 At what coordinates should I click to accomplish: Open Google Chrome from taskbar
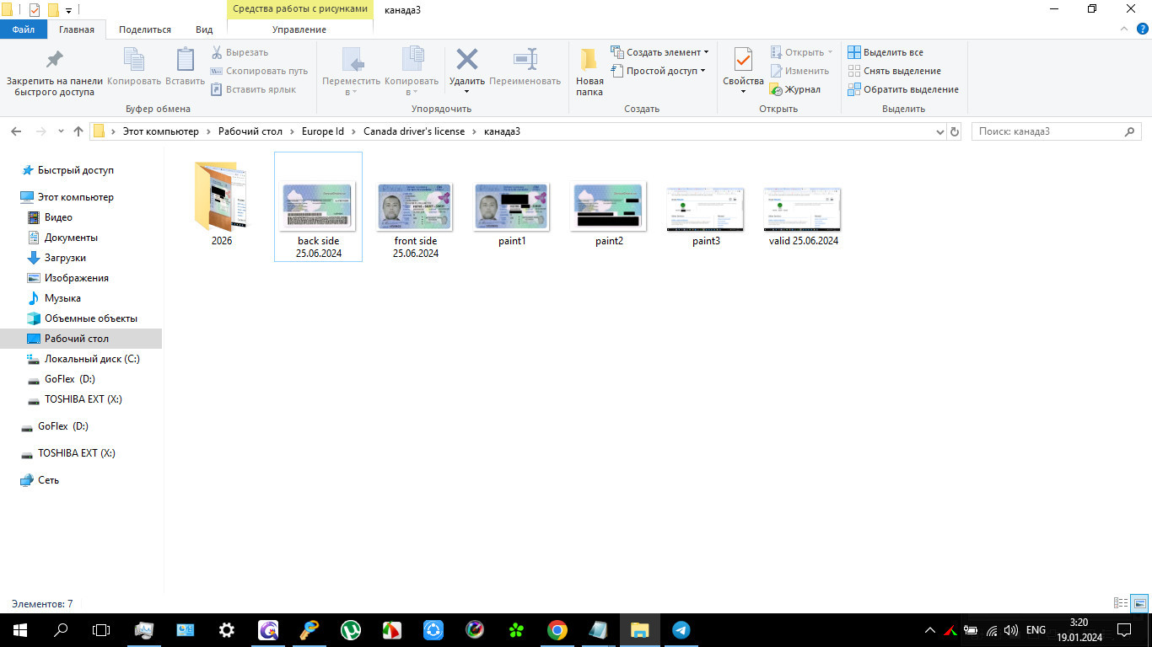(x=557, y=630)
